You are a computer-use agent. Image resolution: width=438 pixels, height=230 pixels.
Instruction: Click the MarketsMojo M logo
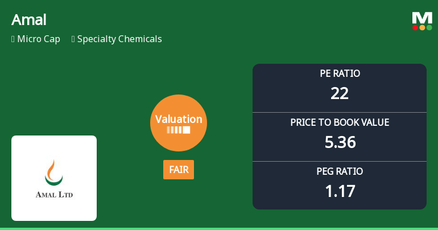pos(422,18)
